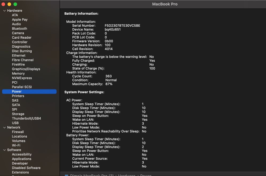266x176 pixels.
Task: Select ATA in the sidebar
Action: click(x=15, y=15)
